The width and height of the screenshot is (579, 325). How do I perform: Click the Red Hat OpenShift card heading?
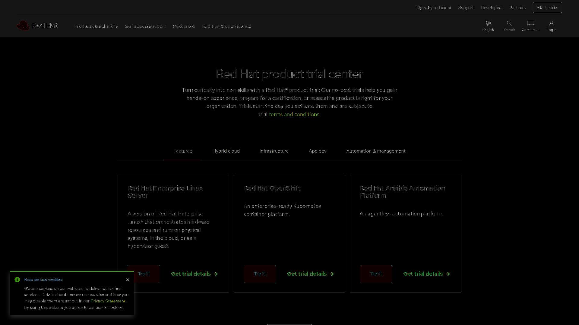(x=272, y=188)
